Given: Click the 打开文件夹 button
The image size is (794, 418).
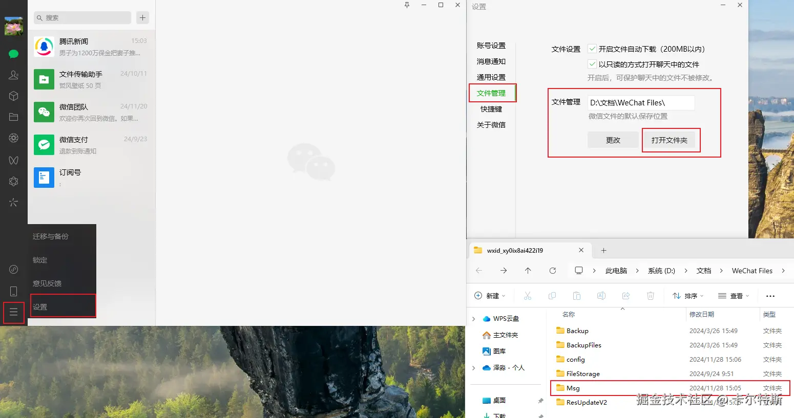Looking at the screenshot, I should tap(670, 140).
